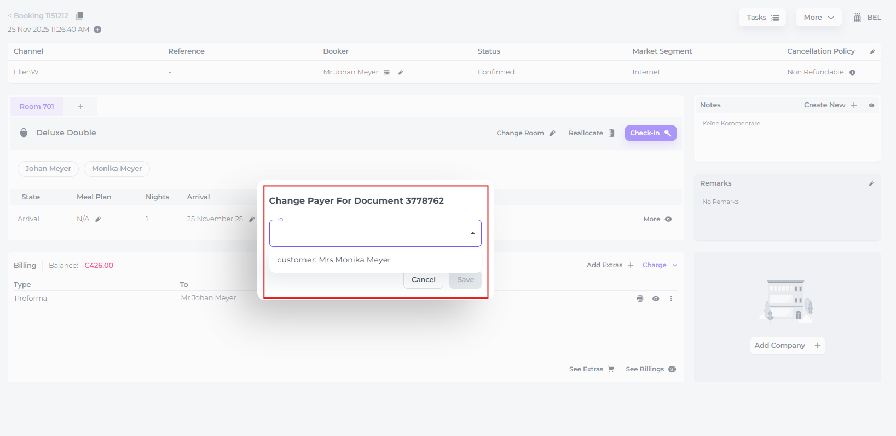Open booker card icon beside Mr Johan Meyer
Viewport: 896px width, 436px height.
[x=386, y=72]
